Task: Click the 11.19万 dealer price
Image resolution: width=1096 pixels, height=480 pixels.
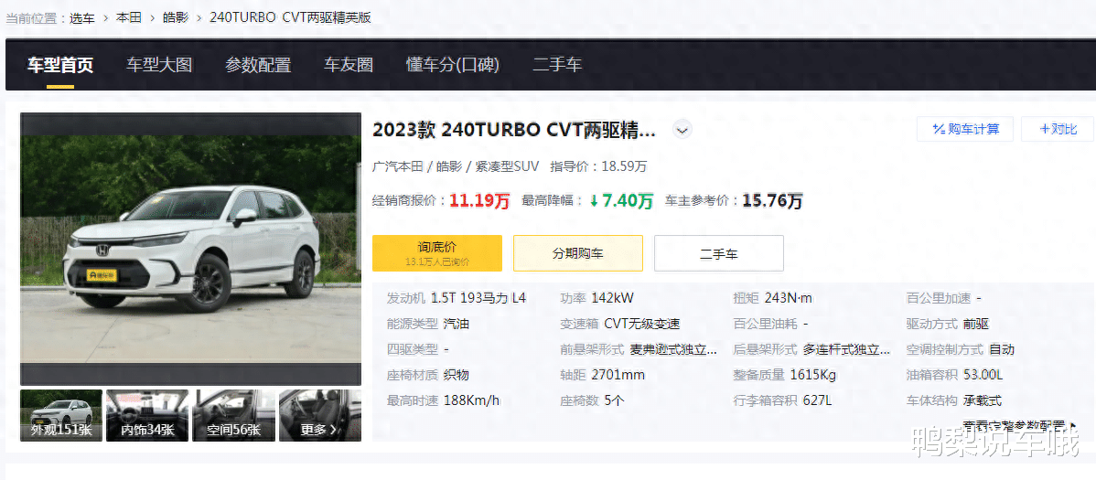Action: 479,201
